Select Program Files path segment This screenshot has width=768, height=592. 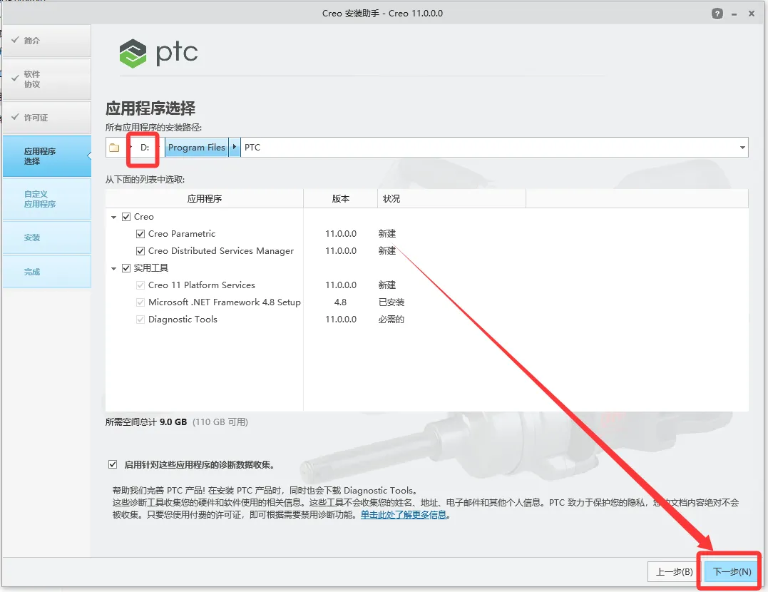point(196,148)
